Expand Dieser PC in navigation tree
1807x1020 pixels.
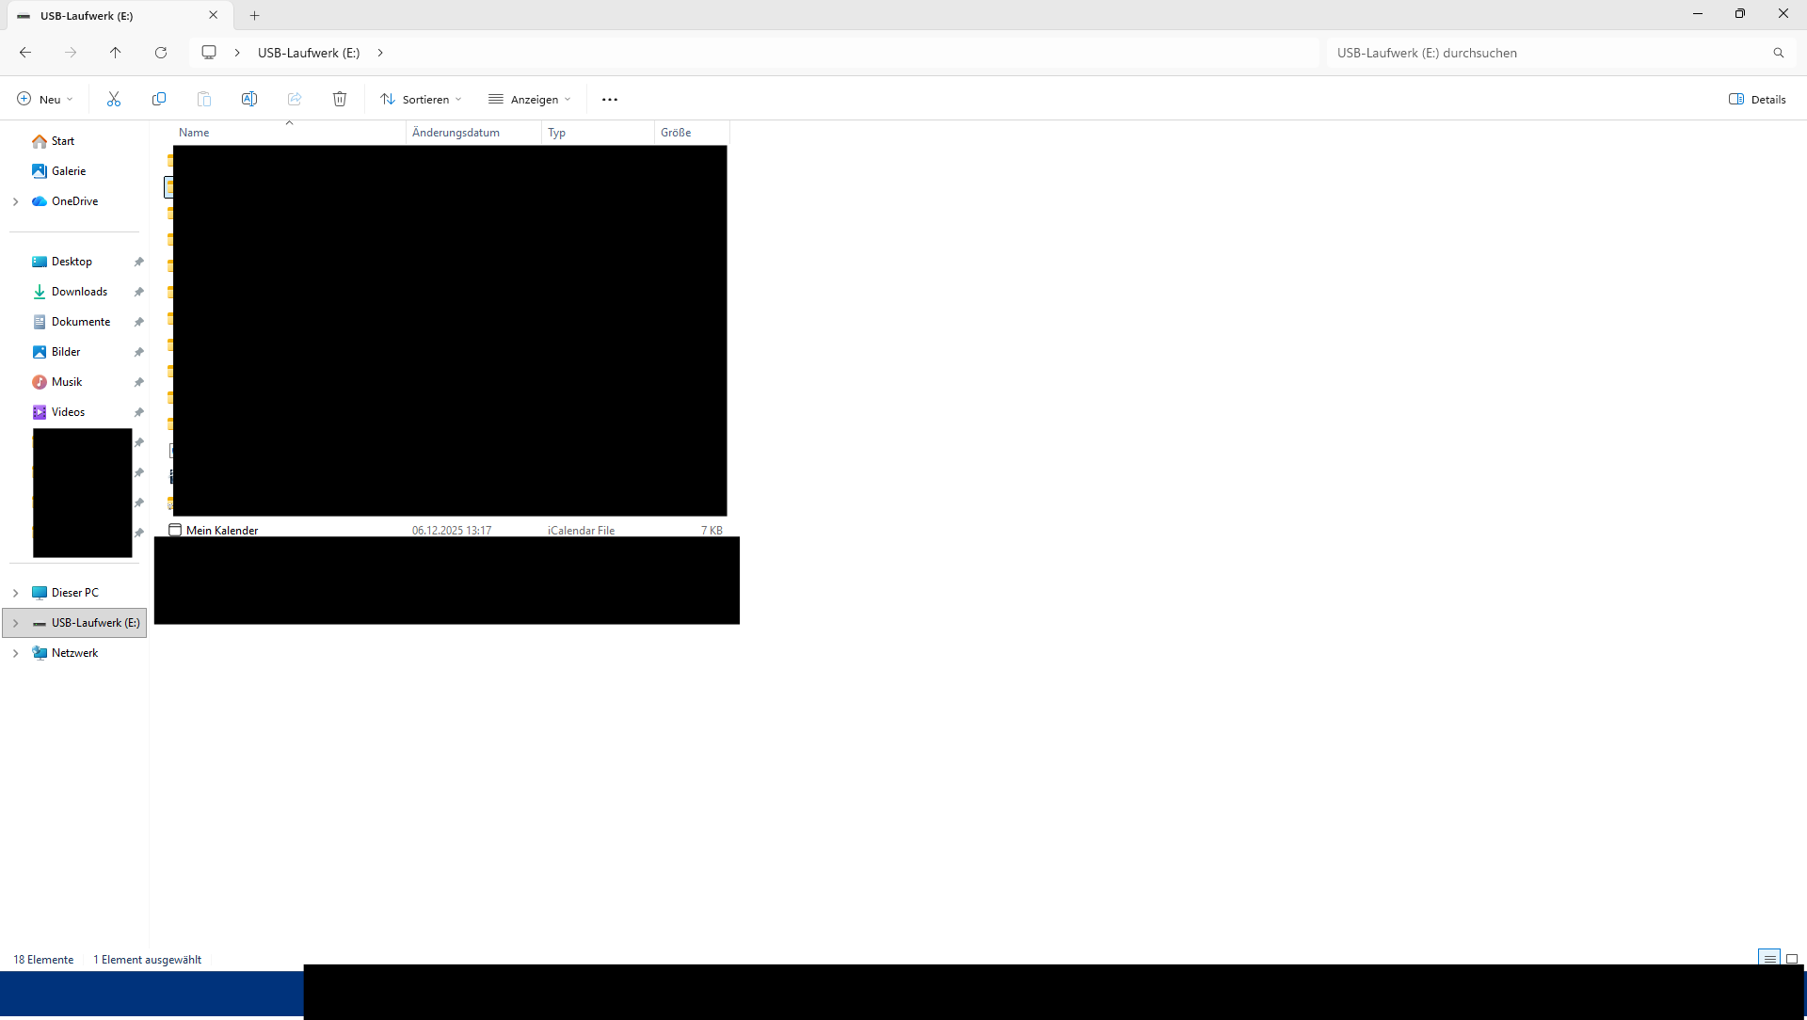click(x=16, y=593)
